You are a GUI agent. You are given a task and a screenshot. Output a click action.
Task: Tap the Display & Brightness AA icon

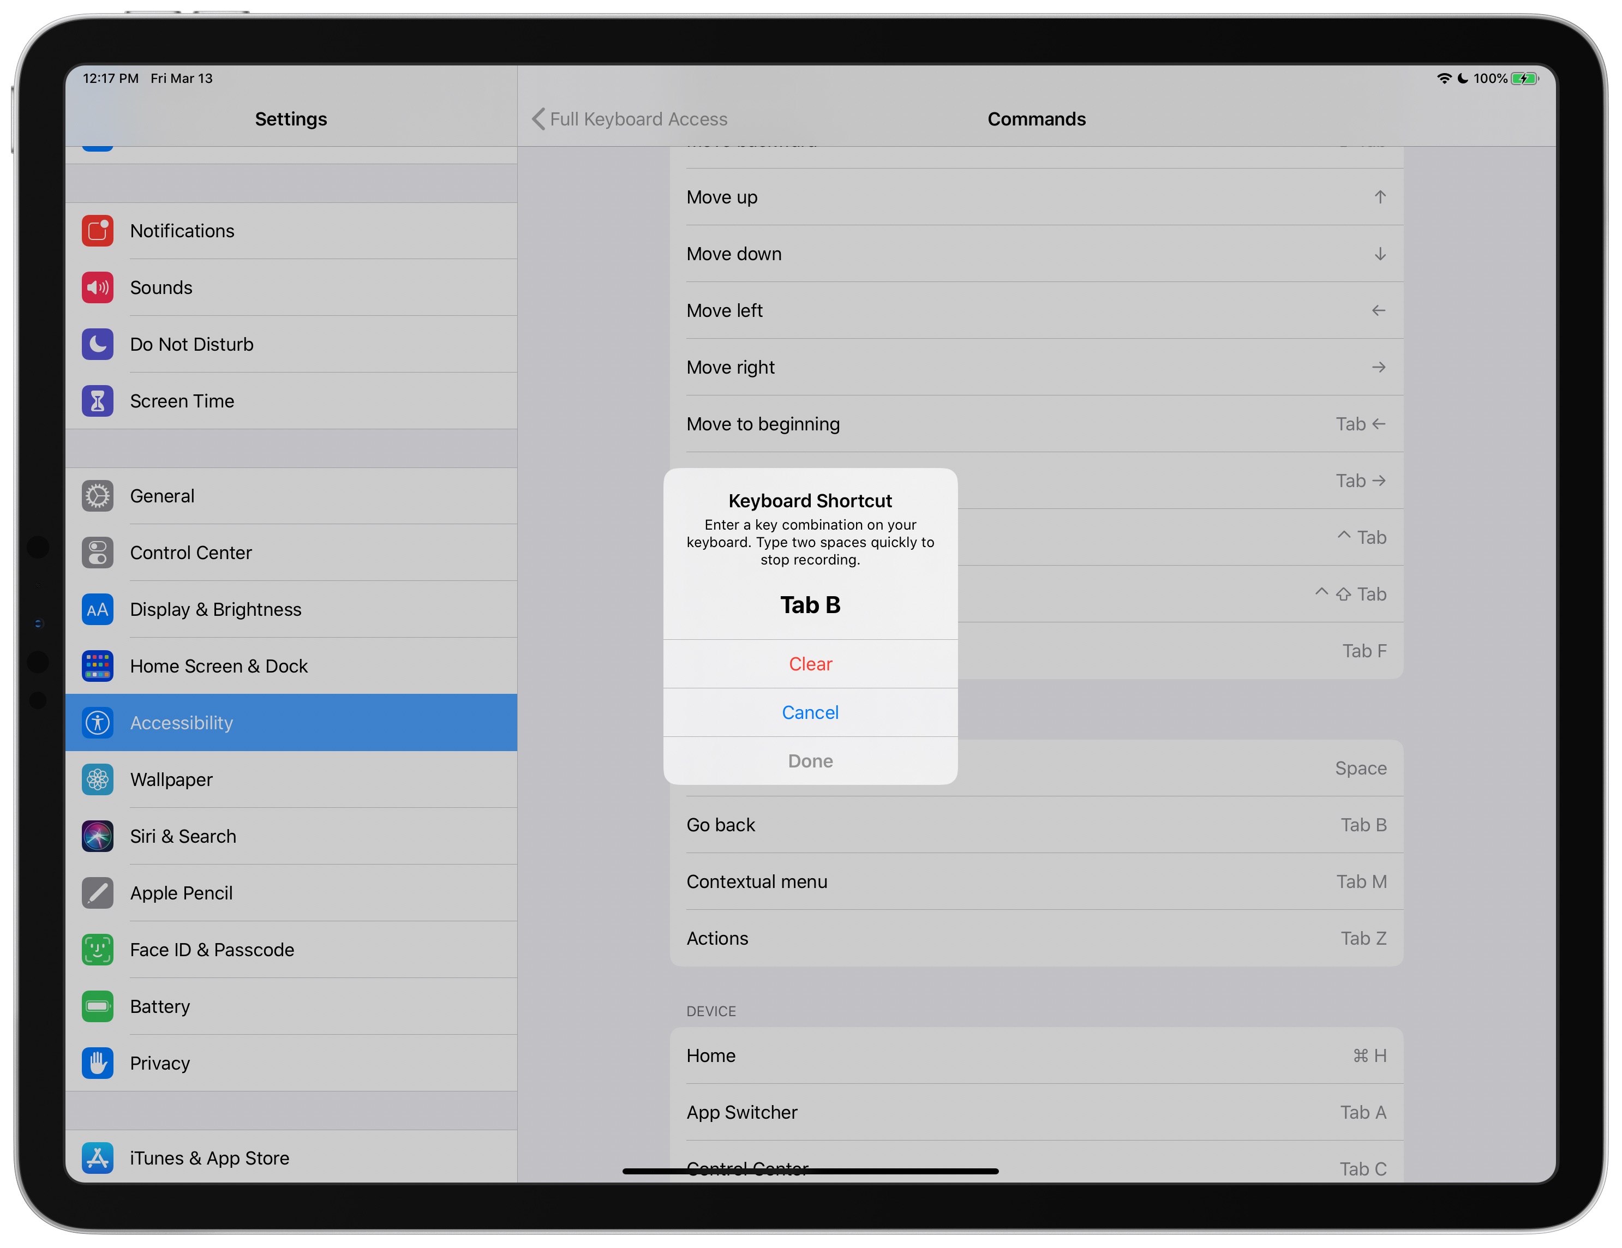click(97, 609)
